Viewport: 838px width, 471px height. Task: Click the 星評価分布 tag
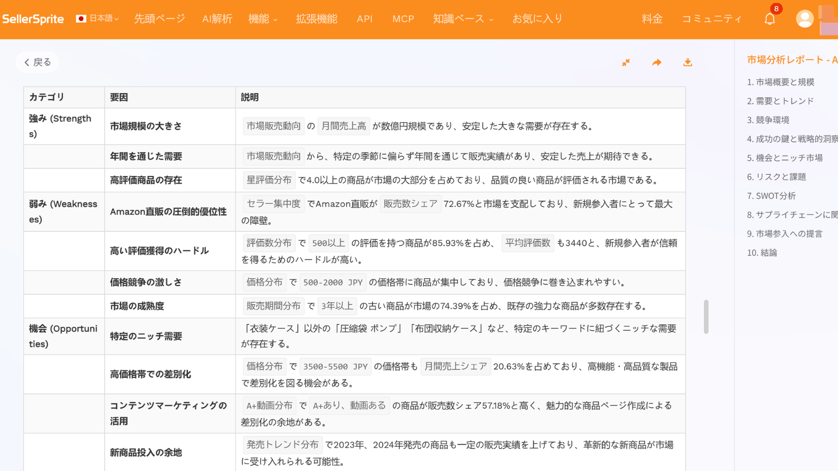(269, 180)
